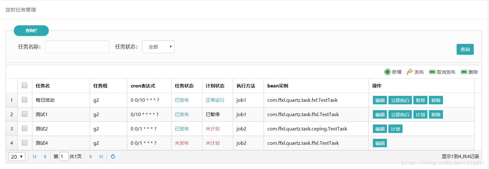
Task: Click the 删除 delete icon
Action: [464, 72]
